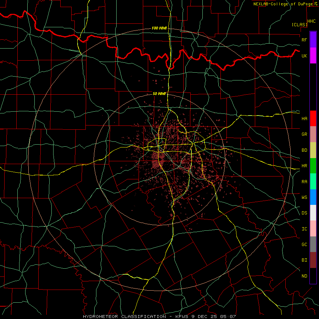The width and height of the screenshot is (319, 319).
Task: Click the HA red legend swatch
Action: (x=313, y=118)
